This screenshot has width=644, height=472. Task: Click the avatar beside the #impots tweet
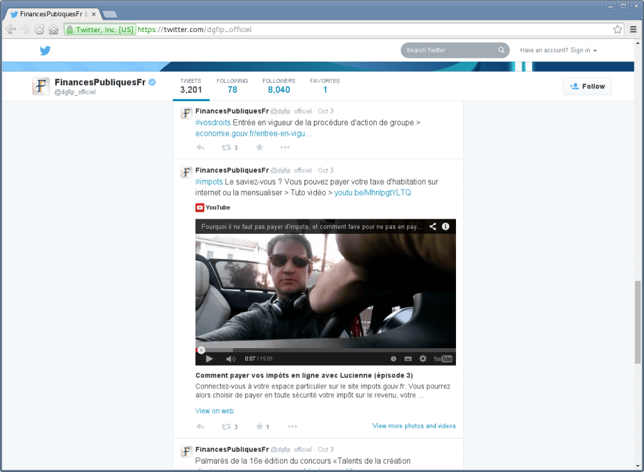click(x=186, y=172)
